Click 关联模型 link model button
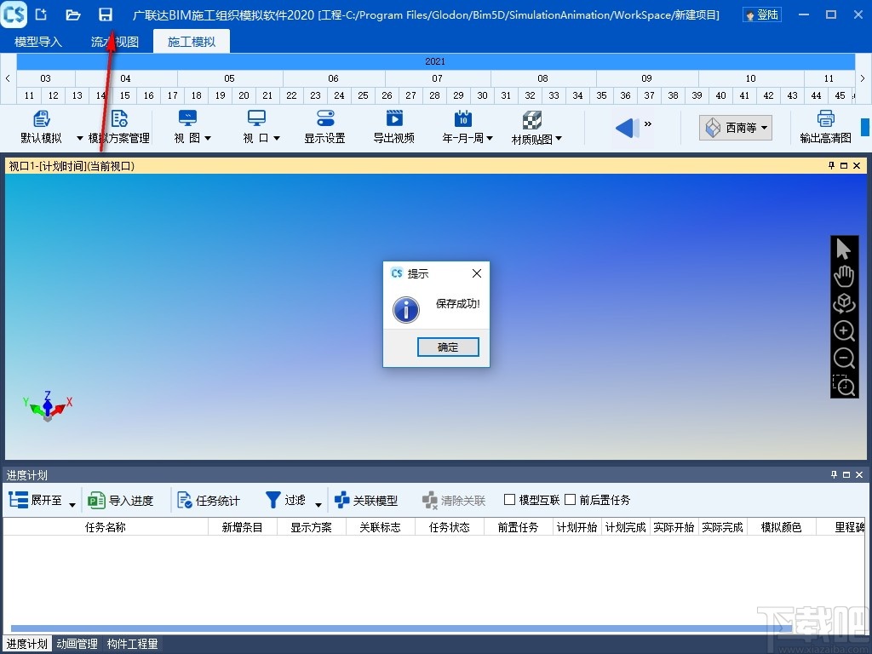 [366, 501]
